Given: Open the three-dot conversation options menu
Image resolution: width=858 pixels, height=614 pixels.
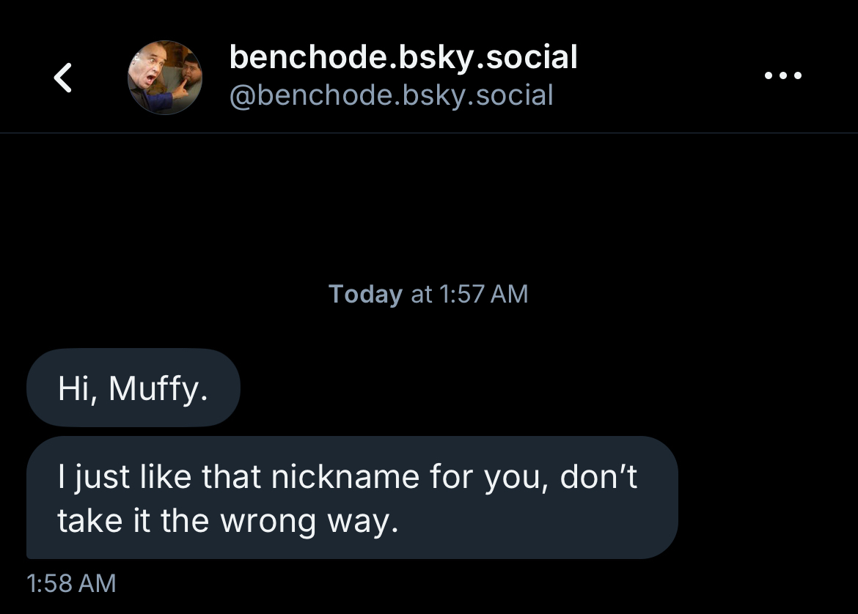Looking at the screenshot, I should pyautogui.click(x=782, y=75).
